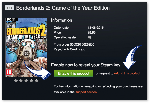Follow the underlined Steam key link

tap(110, 65)
